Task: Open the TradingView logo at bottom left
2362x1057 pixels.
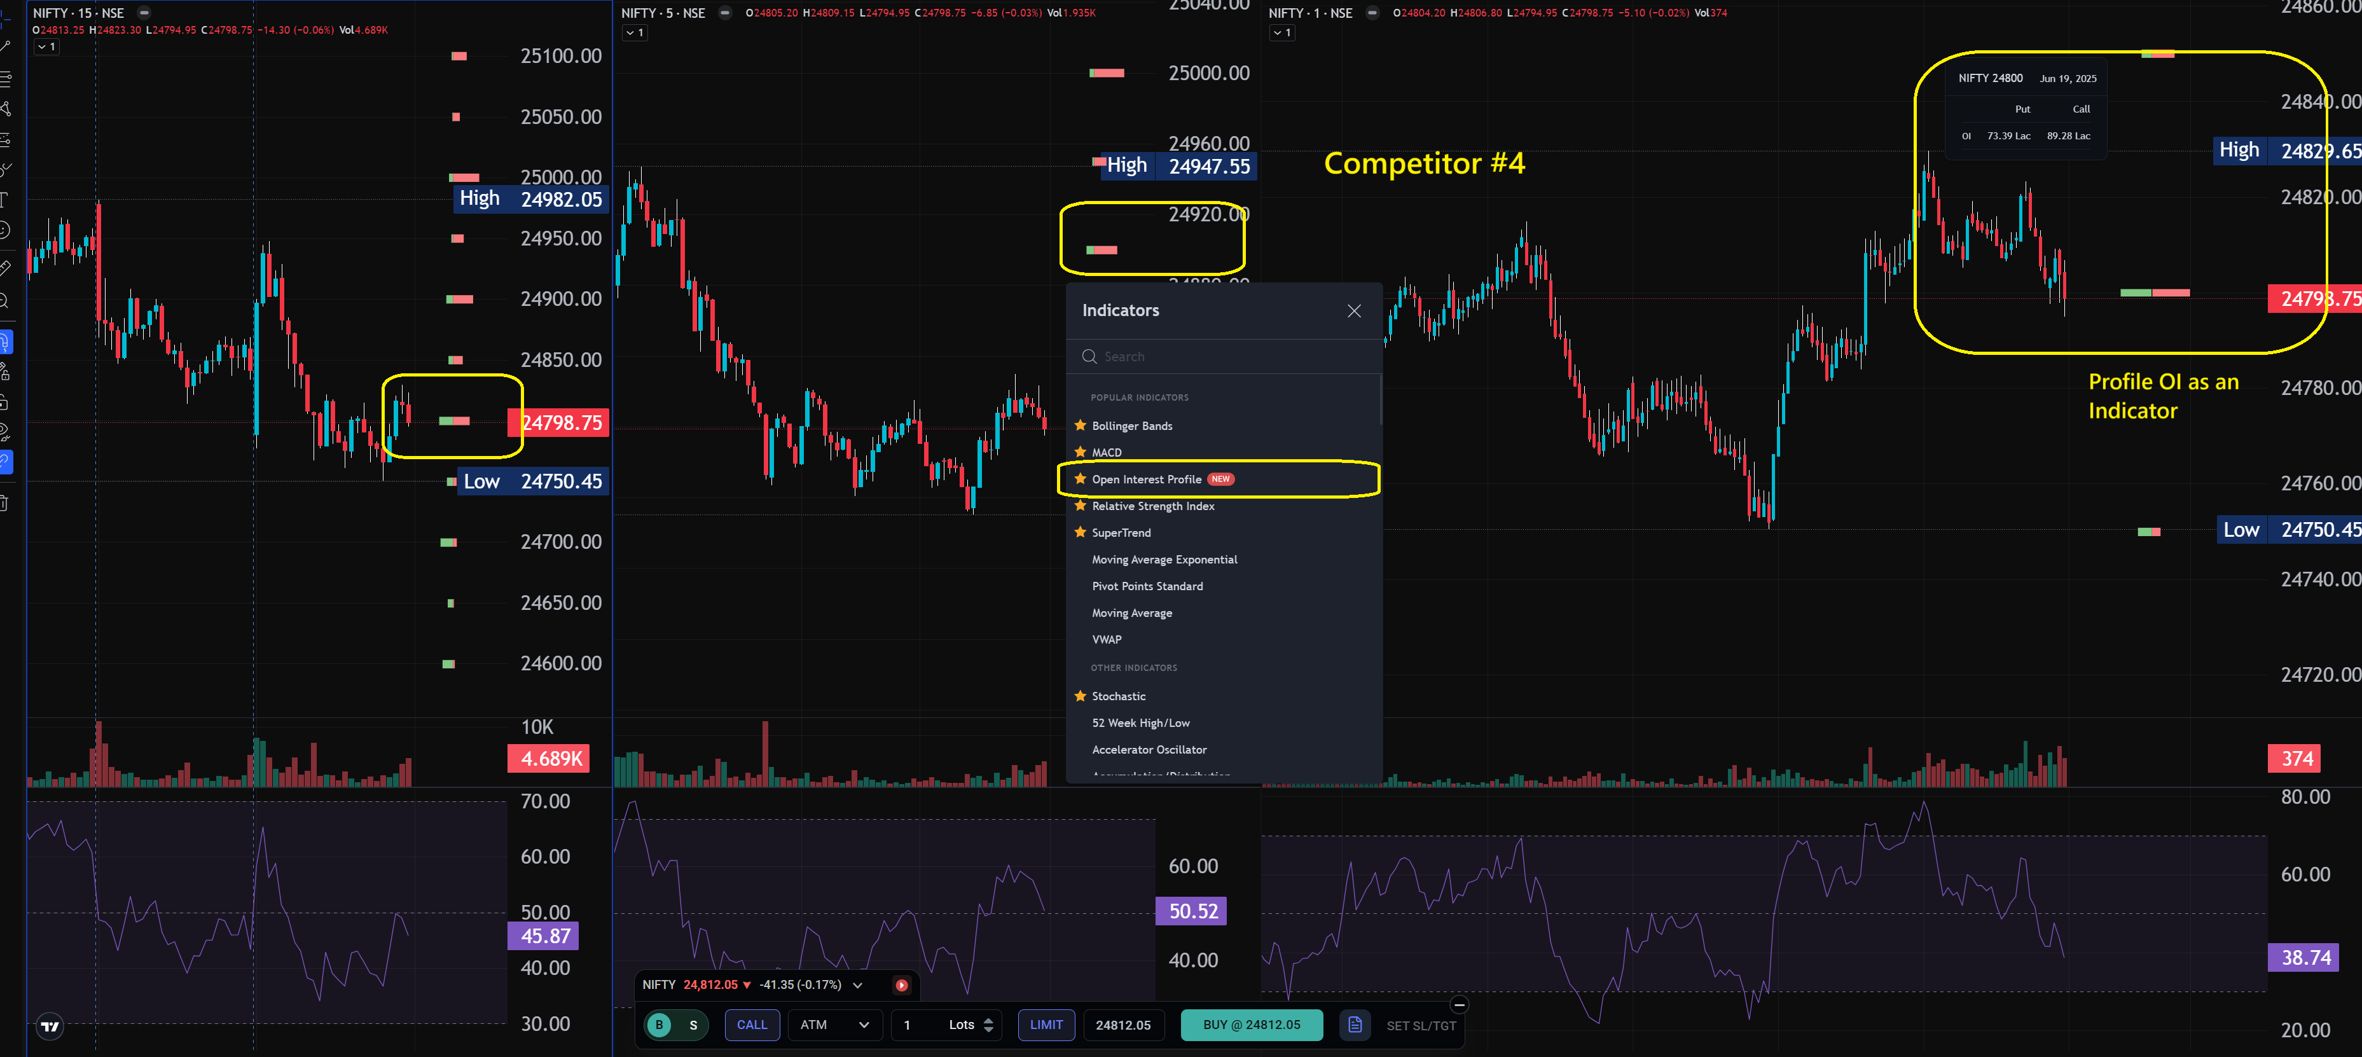Action: coord(50,1026)
